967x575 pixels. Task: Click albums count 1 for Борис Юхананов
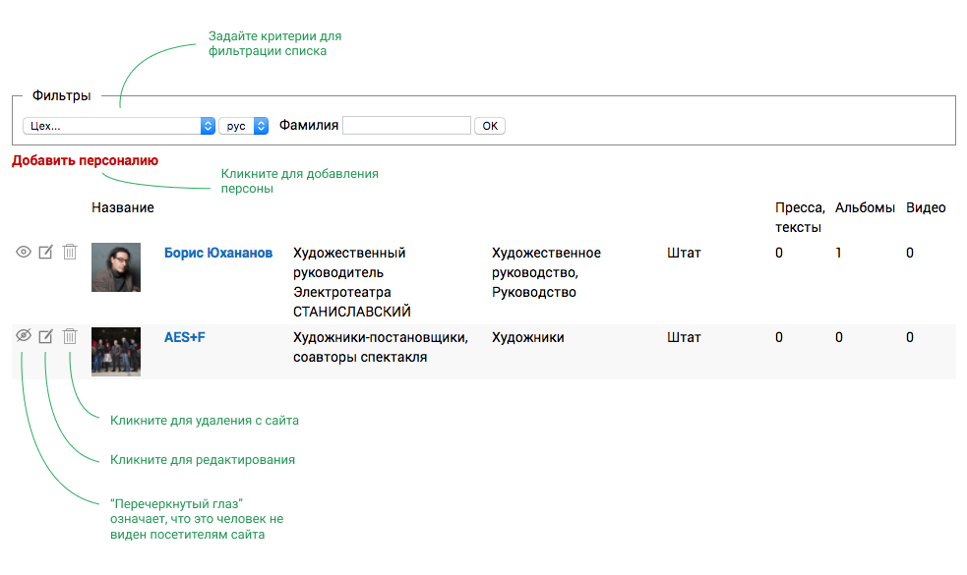(x=838, y=253)
